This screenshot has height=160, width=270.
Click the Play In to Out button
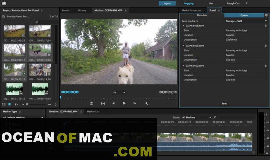click(103, 103)
